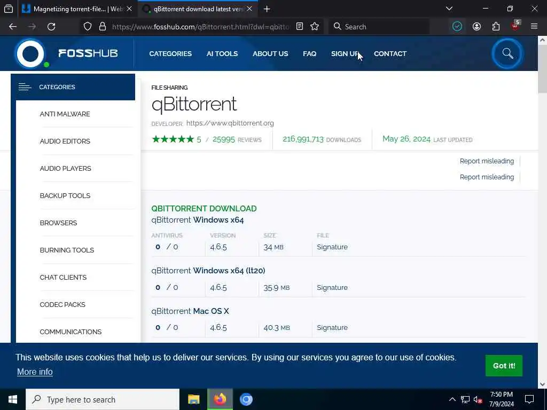This screenshot has height=410, width=547.
Task: Open Firefox View icon at tab strip start
Action: (x=9, y=9)
